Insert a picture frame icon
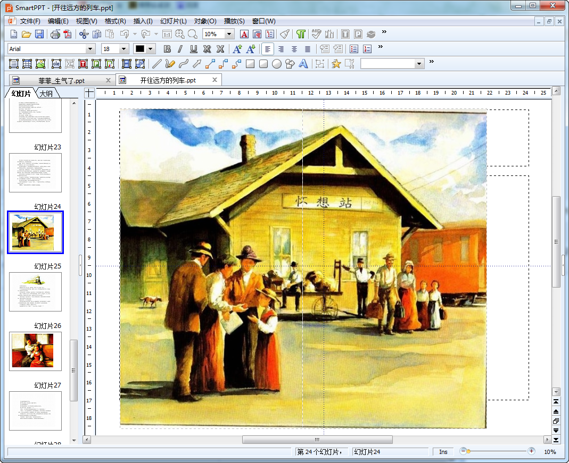569x463 pixels. pos(40,64)
